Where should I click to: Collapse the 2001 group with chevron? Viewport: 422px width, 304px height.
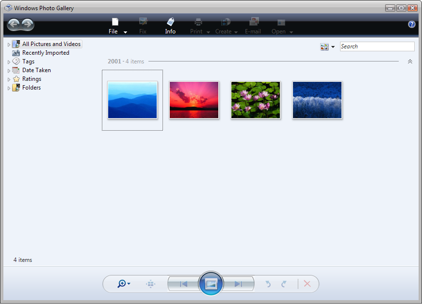point(410,61)
